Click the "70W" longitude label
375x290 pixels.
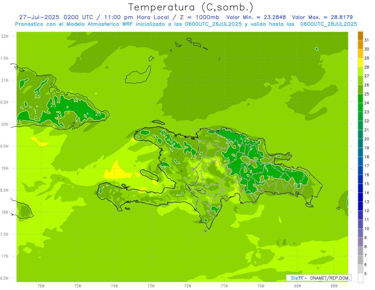coord(261,286)
